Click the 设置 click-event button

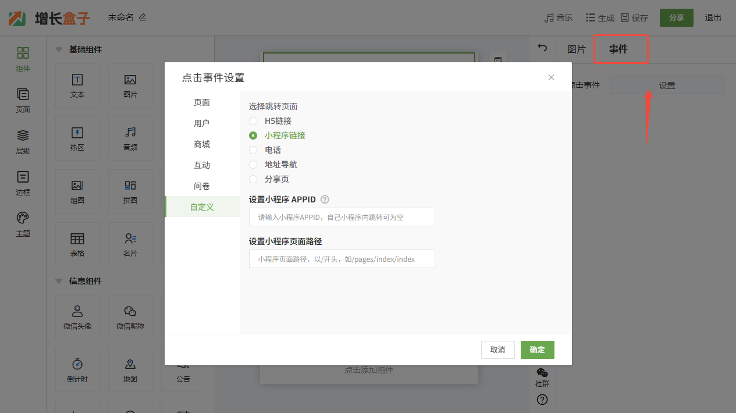[667, 85]
